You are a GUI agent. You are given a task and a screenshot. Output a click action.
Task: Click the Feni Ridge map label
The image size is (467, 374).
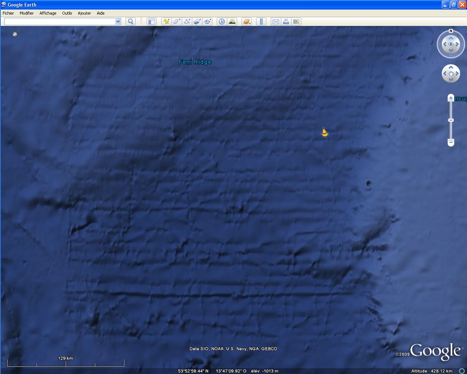(x=195, y=62)
